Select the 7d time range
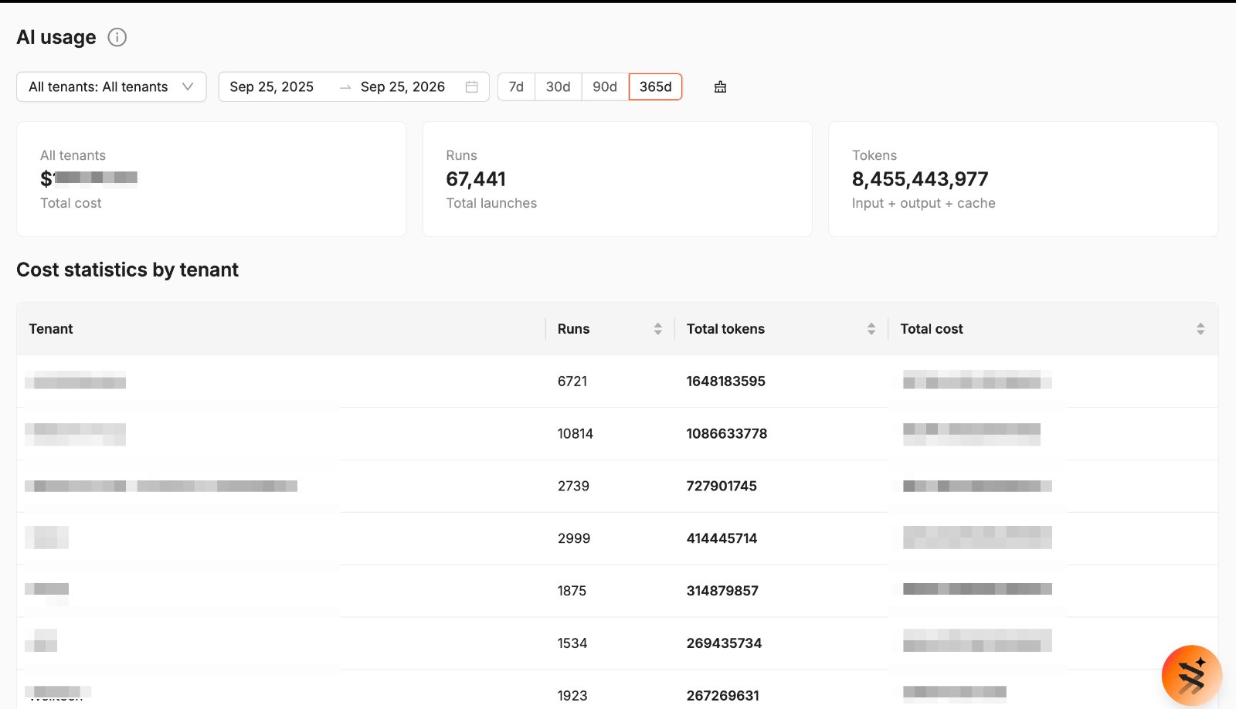 click(x=516, y=87)
